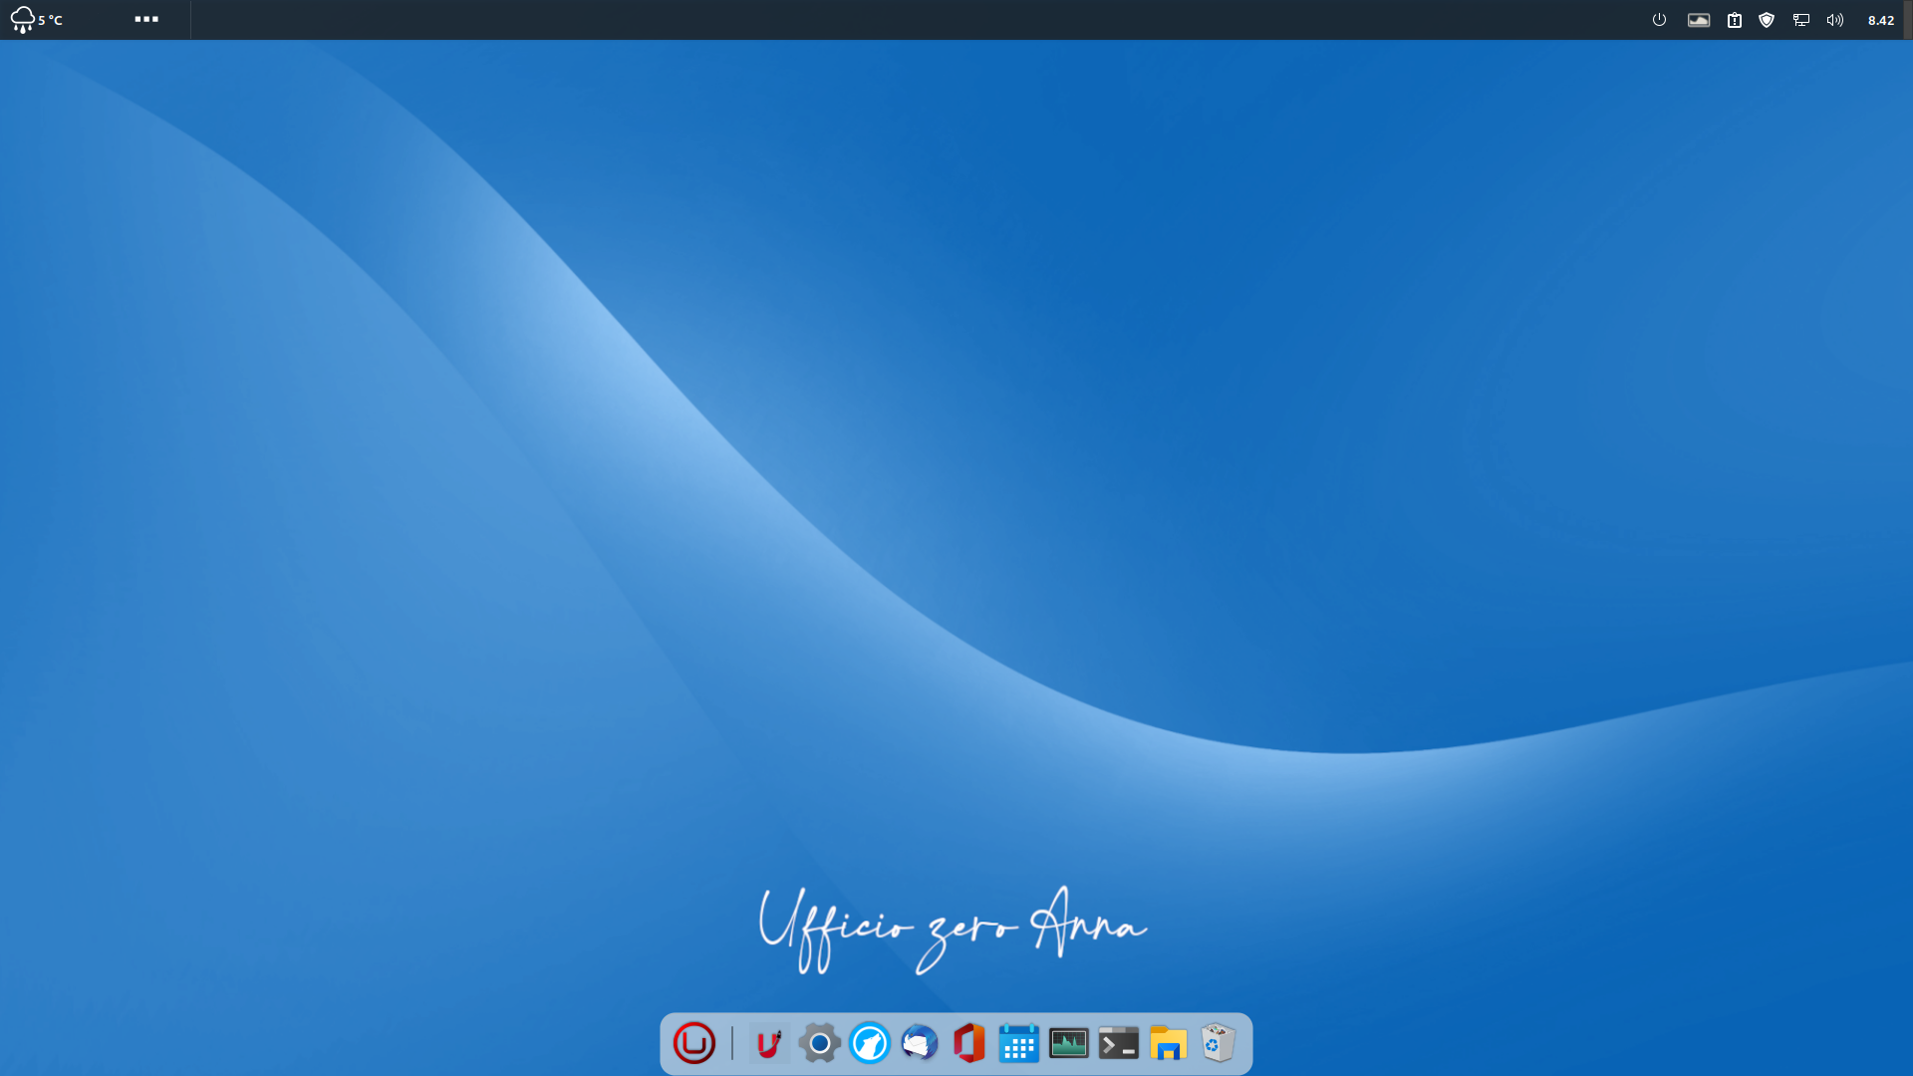This screenshot has width=1913, height=1076.
Task: Launch the Terminal from dock
Action: 1118,1043
